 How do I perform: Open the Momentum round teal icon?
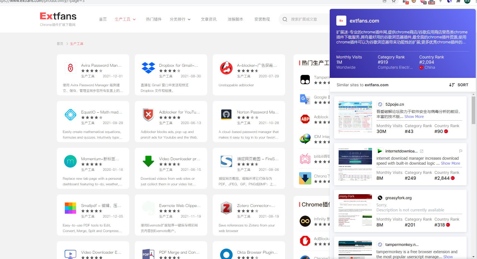pos(70,161)
